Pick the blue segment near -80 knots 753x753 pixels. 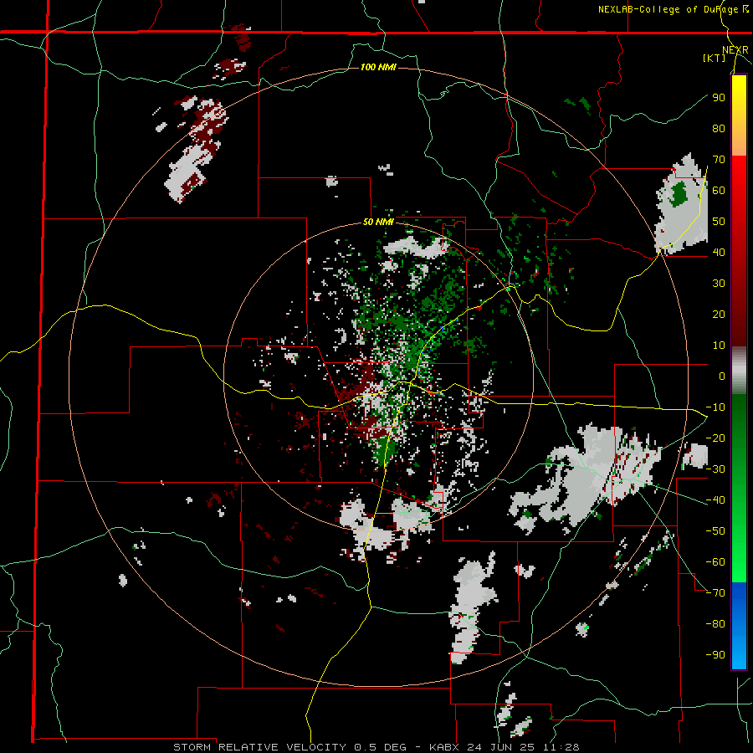click(739, 624)
